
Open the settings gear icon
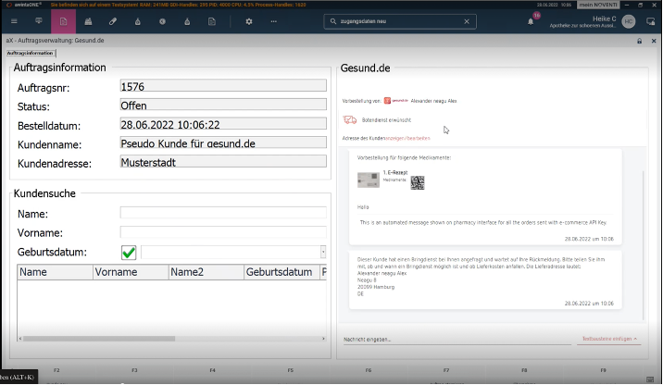pyautogui.click(x=249, y=21)
